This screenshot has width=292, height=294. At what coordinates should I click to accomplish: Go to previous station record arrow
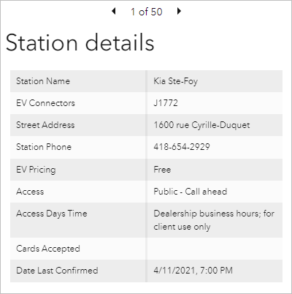pyautogui.click(x=113, y=11)
